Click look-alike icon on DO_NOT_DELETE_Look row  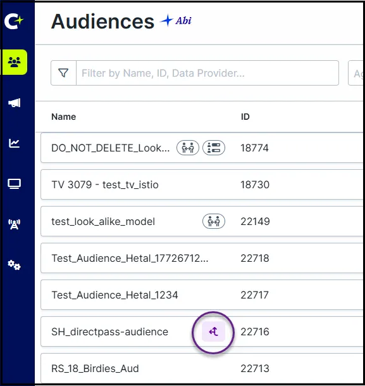188,148
